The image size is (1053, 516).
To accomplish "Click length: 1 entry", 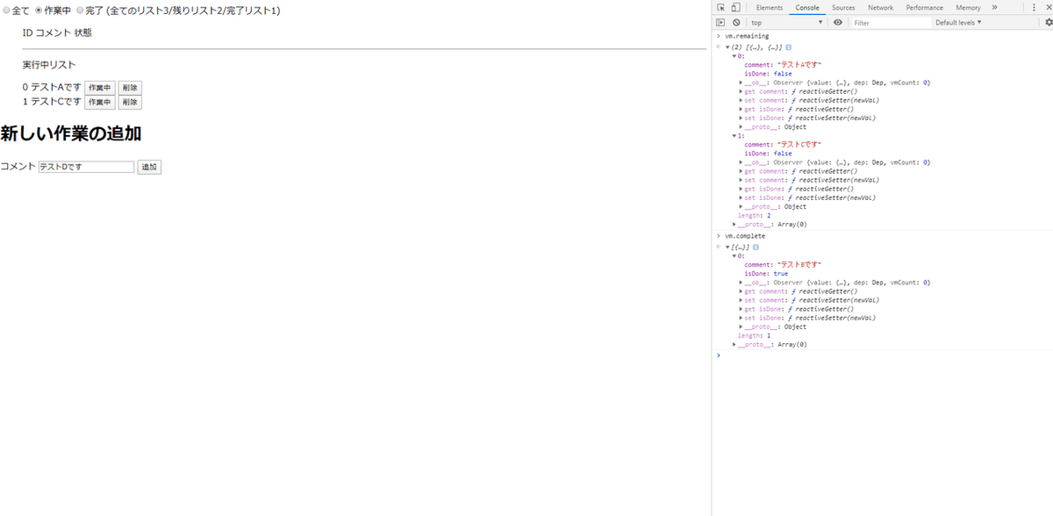I will [754, 335].
